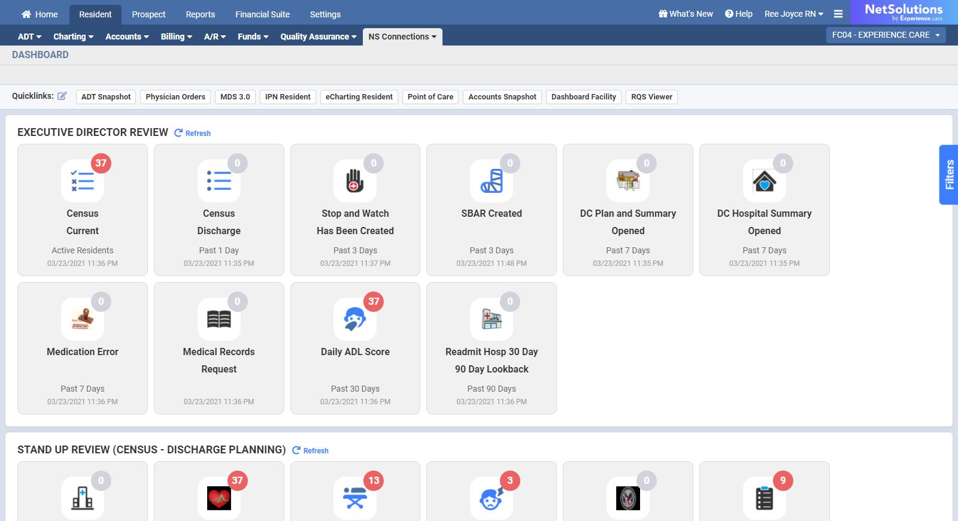Click the blue stretcher table icon card
The width and height of the screenshot is (958, 521).
(x=355, y=498)
